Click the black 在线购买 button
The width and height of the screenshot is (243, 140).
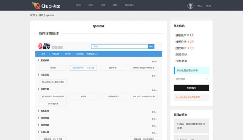pos(192,88)
